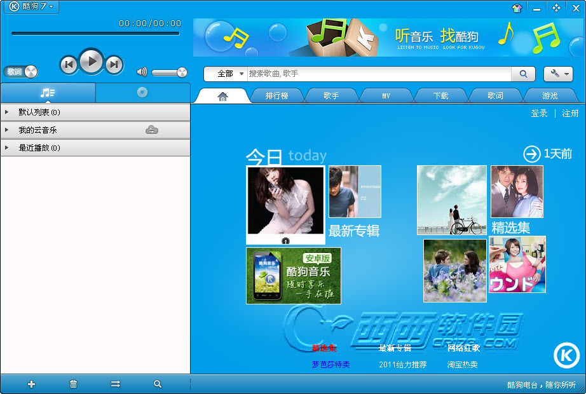Expand the 默认列表 playlist

tap(7, 112)
